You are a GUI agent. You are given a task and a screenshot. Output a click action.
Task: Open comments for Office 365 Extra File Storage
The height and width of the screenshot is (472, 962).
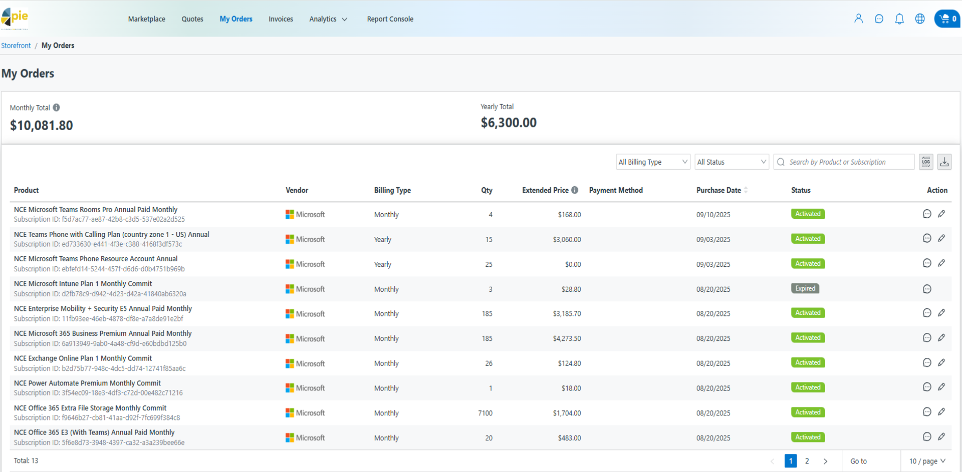click(927, 412)
